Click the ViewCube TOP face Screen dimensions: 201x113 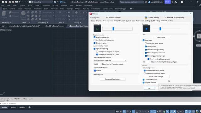tap(199, 36)
